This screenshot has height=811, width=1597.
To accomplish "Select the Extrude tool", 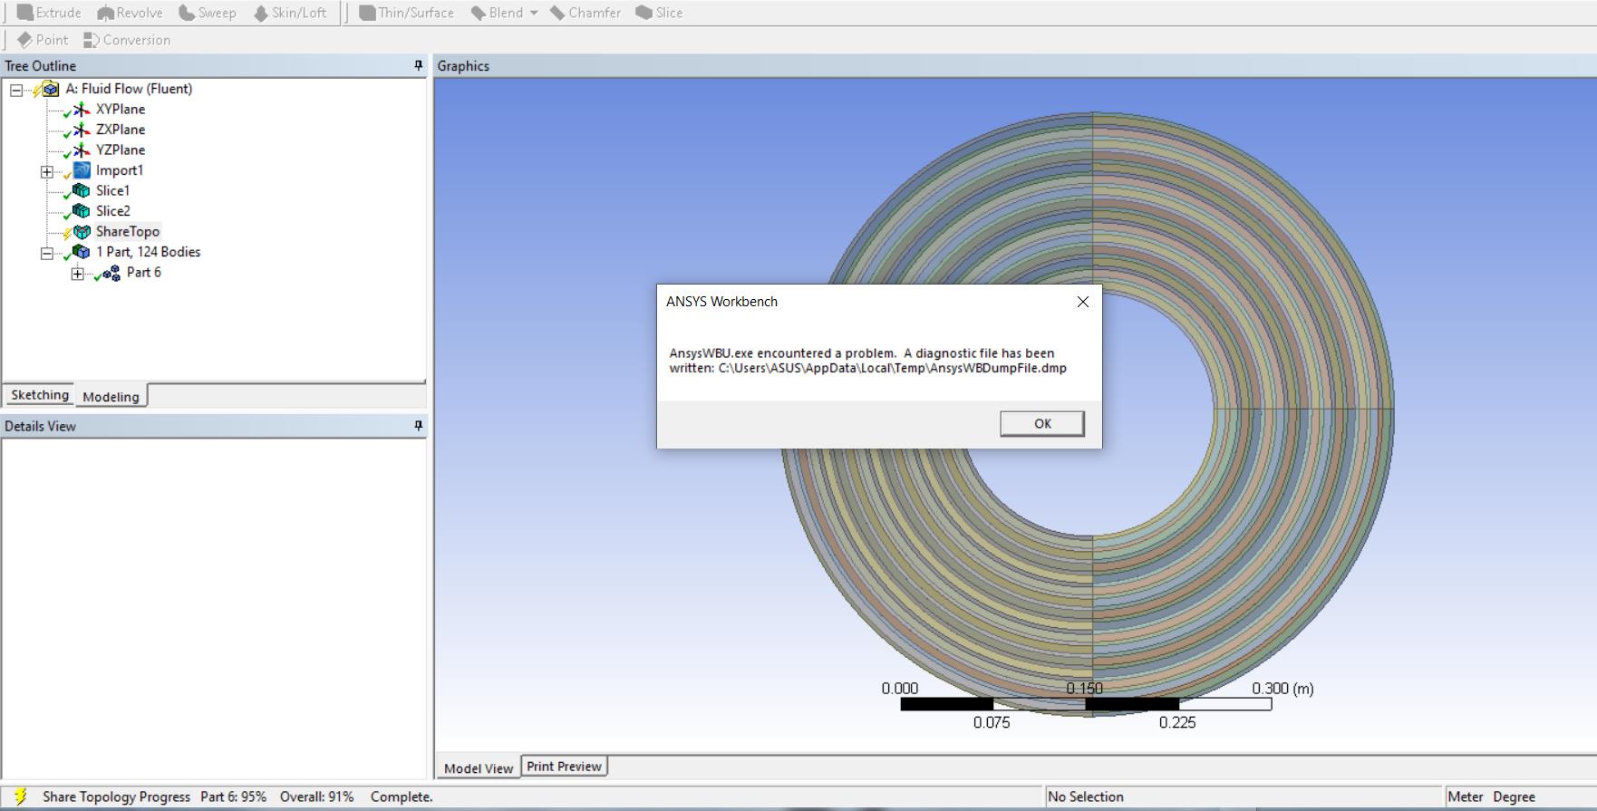I will (49, 13).
